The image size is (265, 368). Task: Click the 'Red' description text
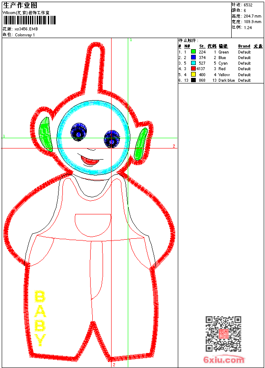[x=222, y=69]
